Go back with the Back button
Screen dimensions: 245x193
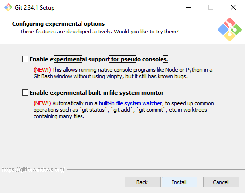point(142,182)
